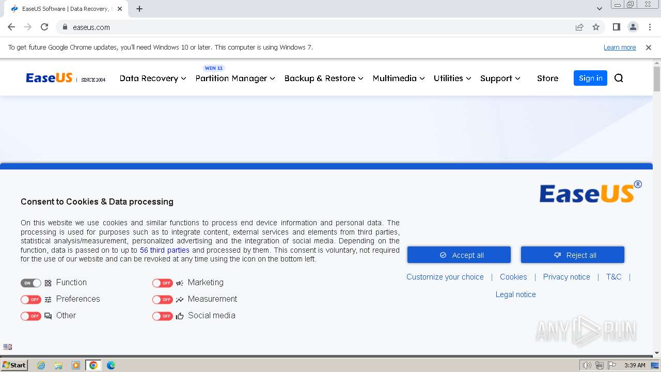
Task: Click the Social media thumbs-up icon
Action: click(x=180, y=316)
